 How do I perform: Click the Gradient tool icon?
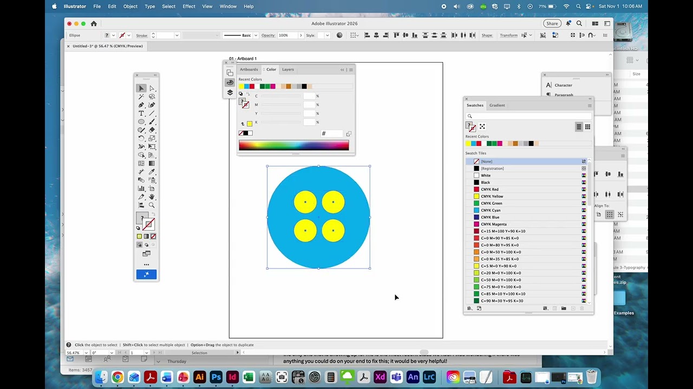pos(152,163)
